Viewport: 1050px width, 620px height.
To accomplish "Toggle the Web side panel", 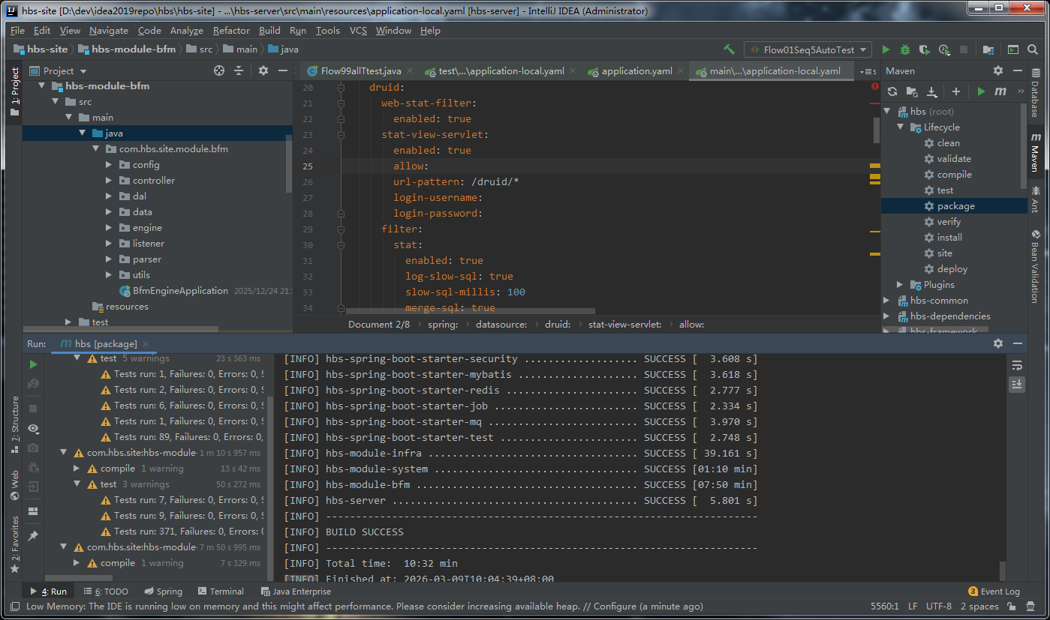I will 14,485.
